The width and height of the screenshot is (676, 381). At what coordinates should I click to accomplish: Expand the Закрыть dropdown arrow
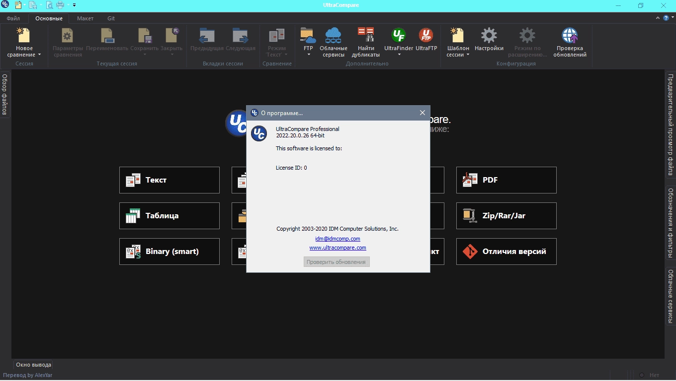click(171, 55)
